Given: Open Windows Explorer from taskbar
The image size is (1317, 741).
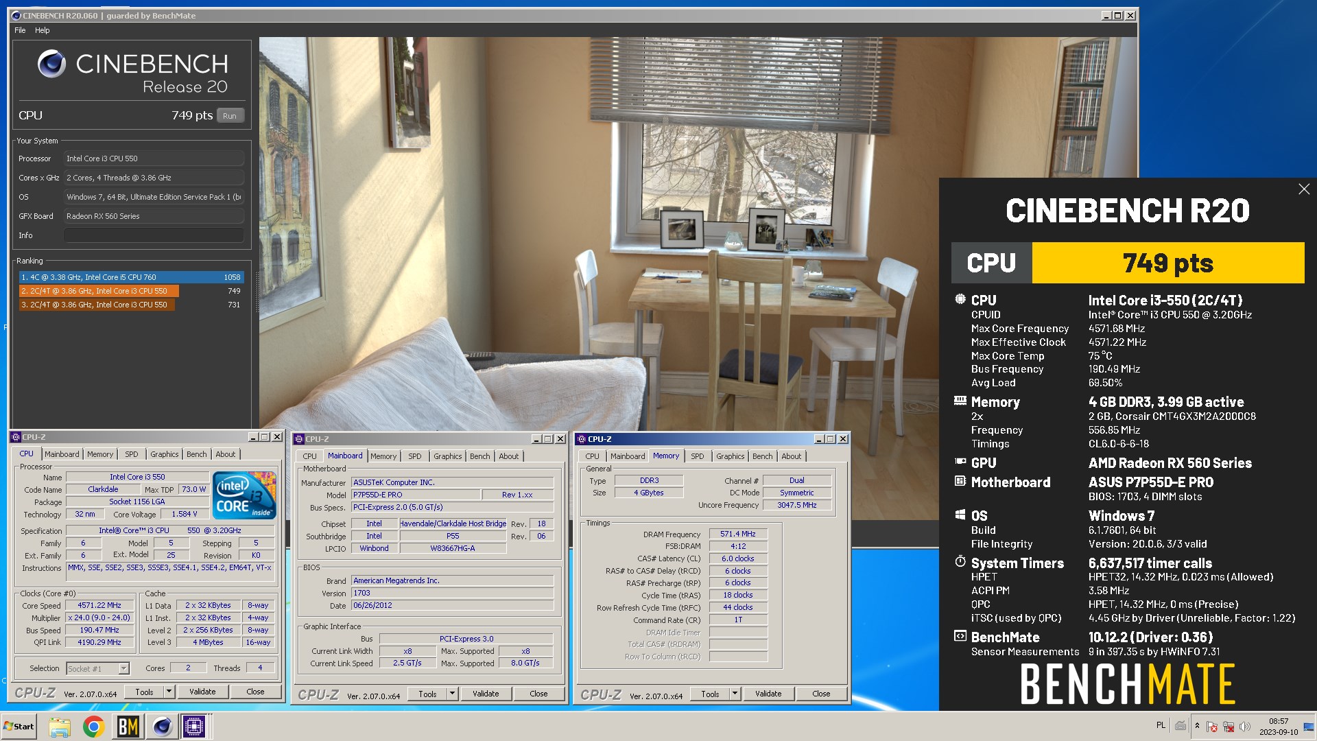Looking at the screenshot, I should 60,727.
